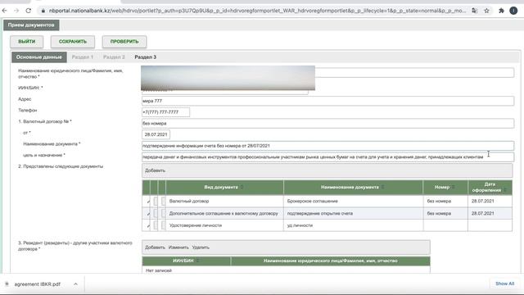Click the Валютный договор № field
This screenshot has height=295, width=524.
pyautogui.click(x=327, y=124)
